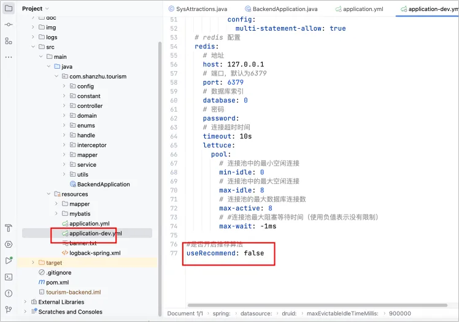Expand the External Libraries node
459x322 pixels.
[26, 302]
